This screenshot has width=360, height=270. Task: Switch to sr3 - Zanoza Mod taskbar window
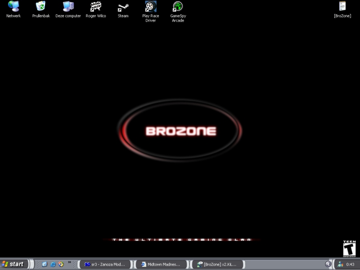[x=105, y=264]
